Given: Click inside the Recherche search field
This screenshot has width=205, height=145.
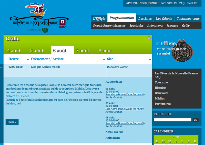Looking at the screenshot, I should [172, 120].
